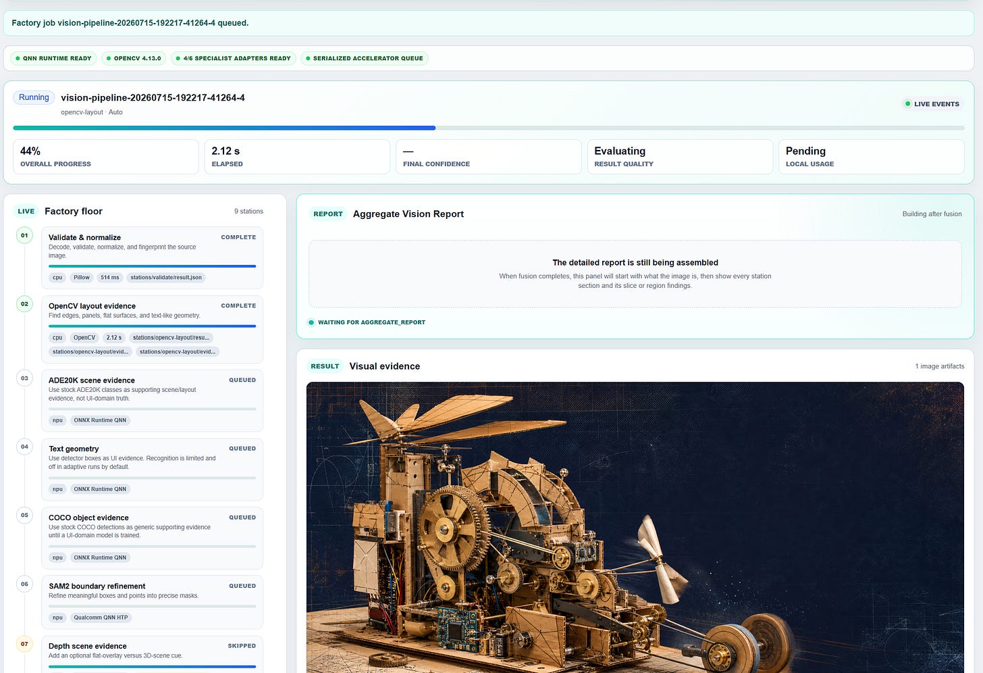
Task: Open the Text geometry station card
Action: click(152, 470)
